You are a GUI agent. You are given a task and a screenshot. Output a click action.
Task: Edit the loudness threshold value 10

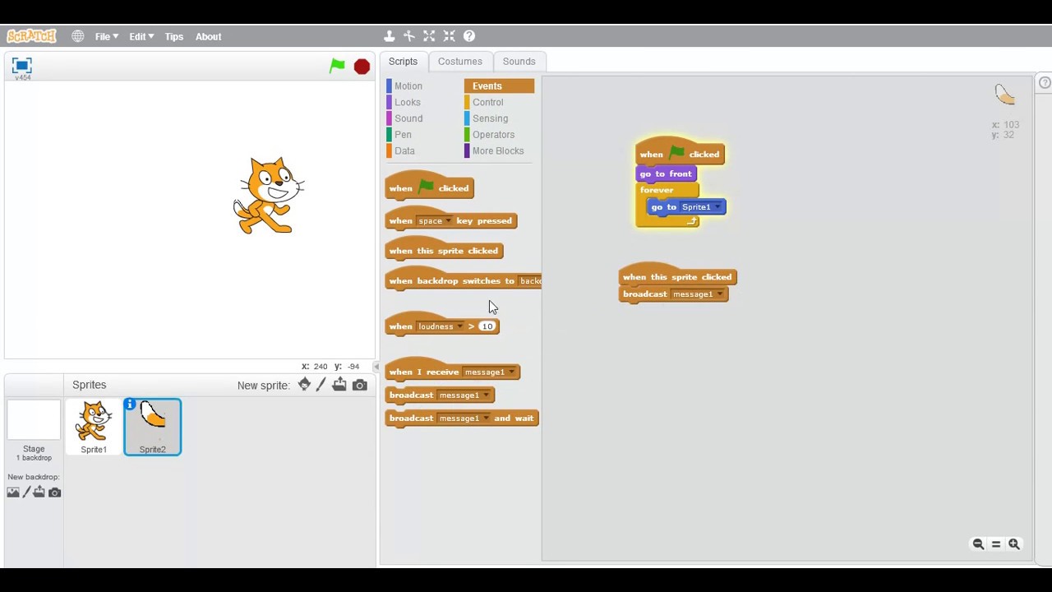click(x=487, y=326)
